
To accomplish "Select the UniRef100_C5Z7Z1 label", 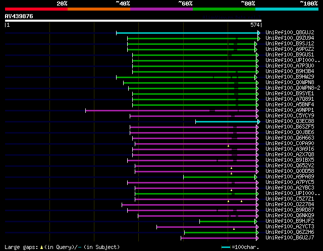I will 290,199.
